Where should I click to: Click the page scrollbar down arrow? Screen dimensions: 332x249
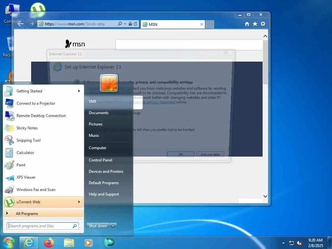[265, 196]
